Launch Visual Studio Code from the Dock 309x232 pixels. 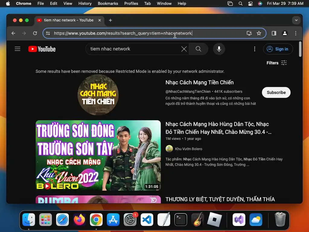click(x=147, y=220)
